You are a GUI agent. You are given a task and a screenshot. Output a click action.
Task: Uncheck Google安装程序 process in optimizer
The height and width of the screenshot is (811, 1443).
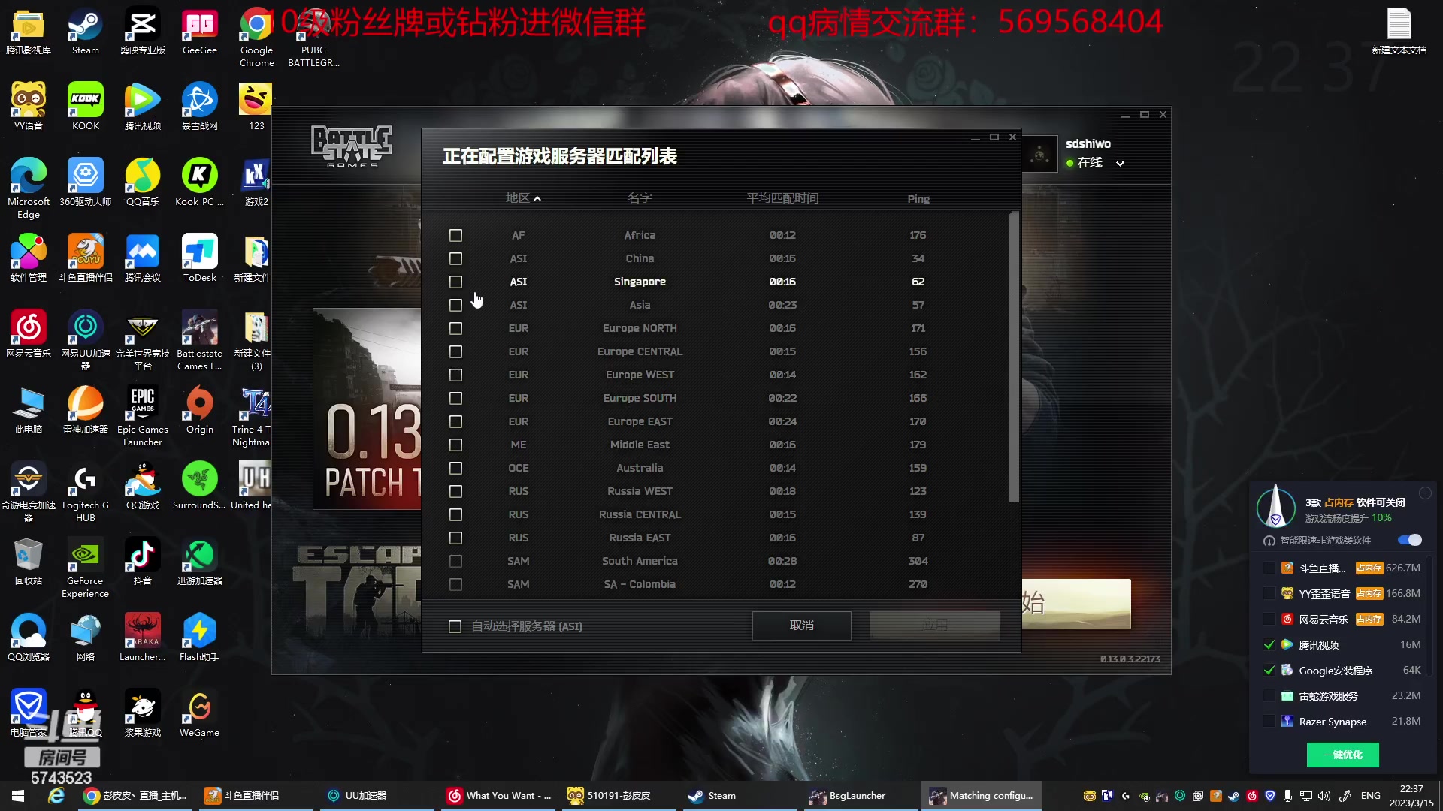[x=1269, y=671]
